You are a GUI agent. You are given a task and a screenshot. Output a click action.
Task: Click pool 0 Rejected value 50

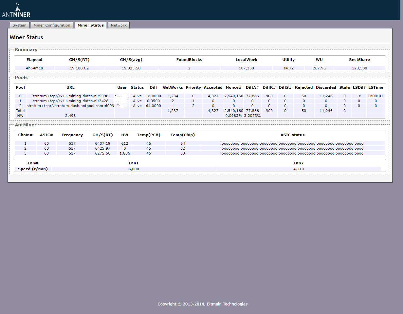(x=304, y=96)
